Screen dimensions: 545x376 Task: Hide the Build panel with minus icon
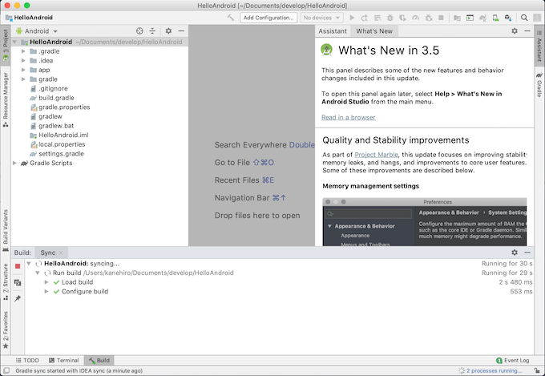coord(527,253)
